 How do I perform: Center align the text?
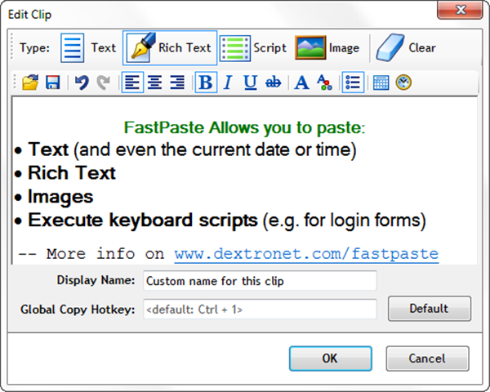point(155,82)
